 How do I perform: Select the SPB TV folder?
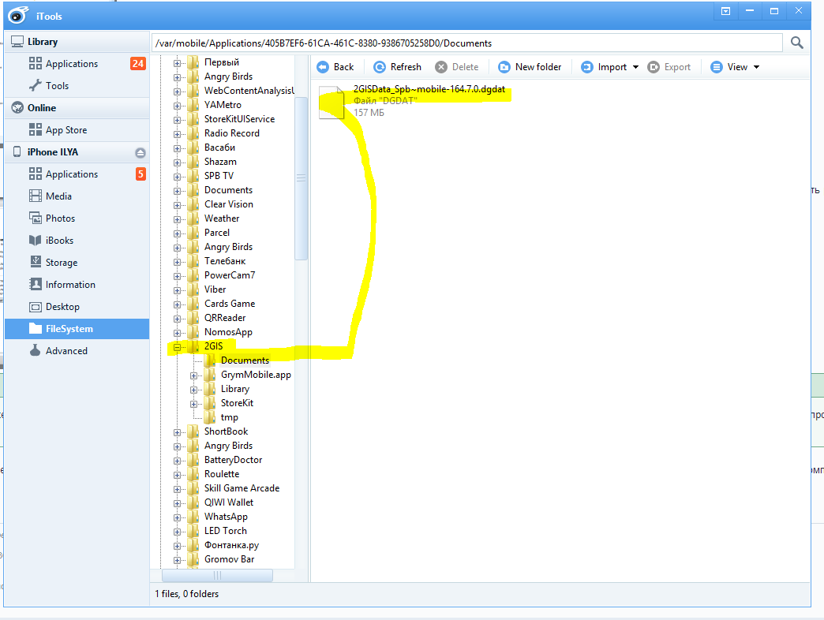[219, 175]
